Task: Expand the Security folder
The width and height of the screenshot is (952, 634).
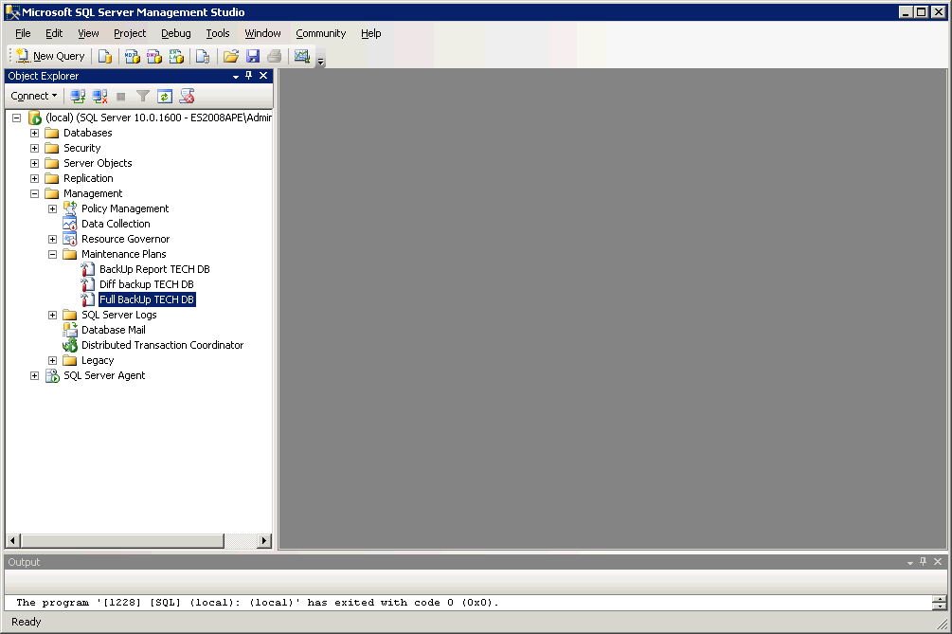Action: pyautogui.click(x=35, y=148)
